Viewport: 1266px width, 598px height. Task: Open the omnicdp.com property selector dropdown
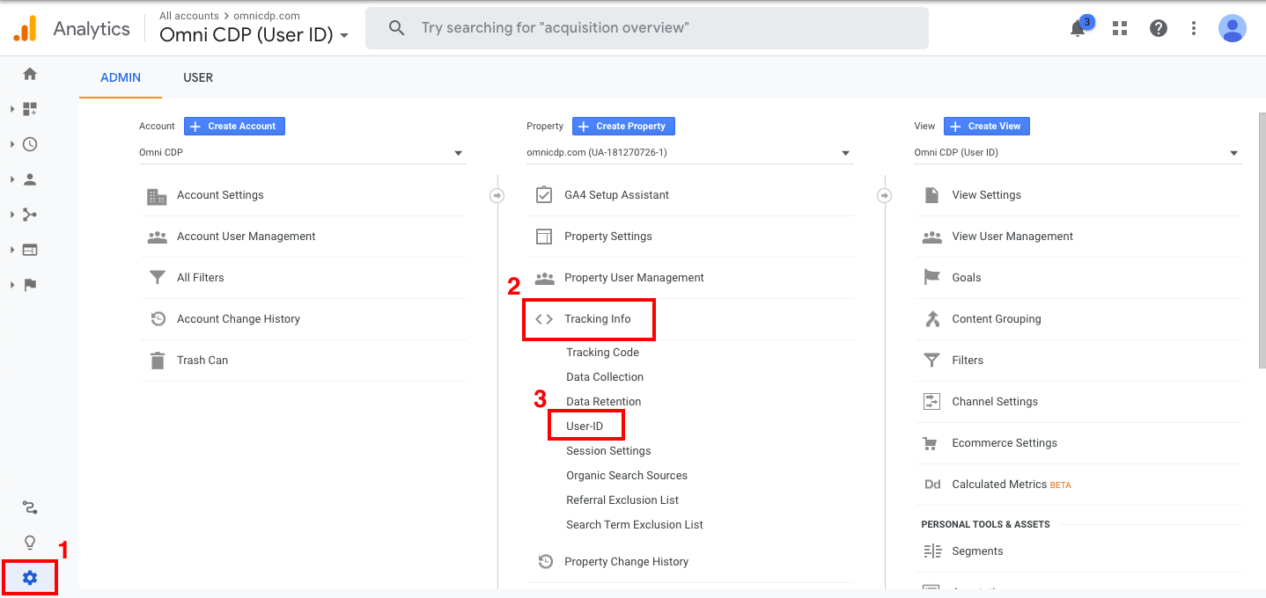point(689,153)
